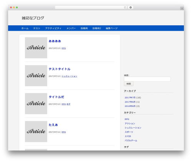
Task: Select the パズルゲーム category in sidebar
Action: [131, 141]
